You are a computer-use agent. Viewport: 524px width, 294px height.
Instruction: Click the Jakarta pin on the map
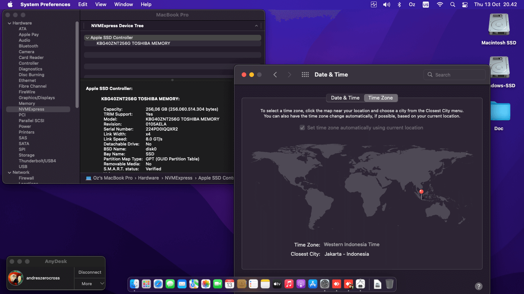point(421,192)
